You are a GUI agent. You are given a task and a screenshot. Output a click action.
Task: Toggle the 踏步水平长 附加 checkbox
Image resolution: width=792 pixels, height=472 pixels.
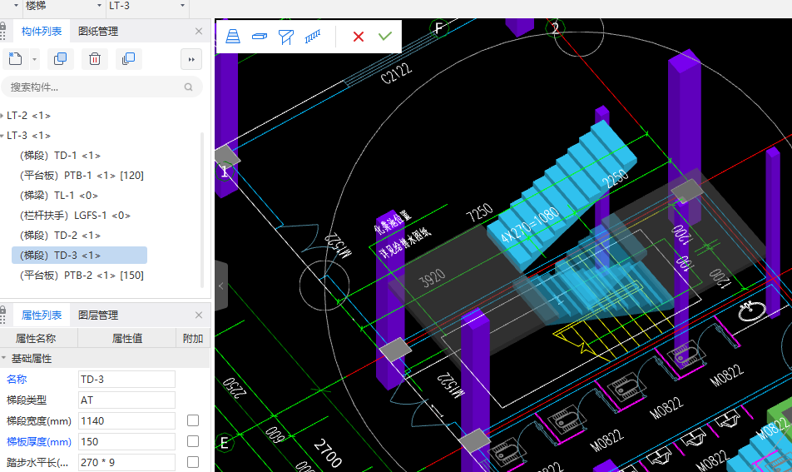193,462
